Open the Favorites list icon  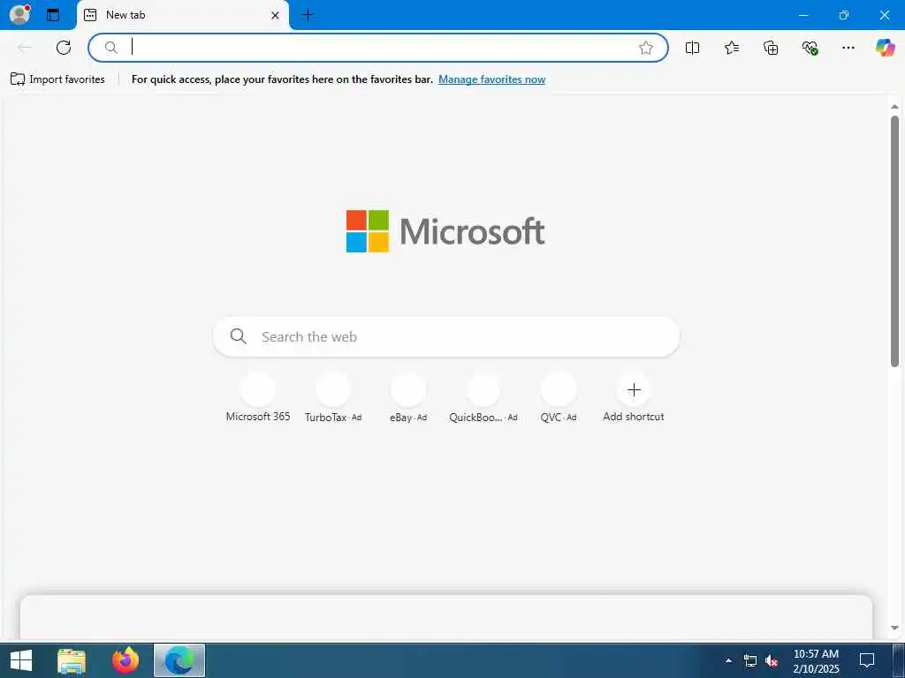[732, 48]
